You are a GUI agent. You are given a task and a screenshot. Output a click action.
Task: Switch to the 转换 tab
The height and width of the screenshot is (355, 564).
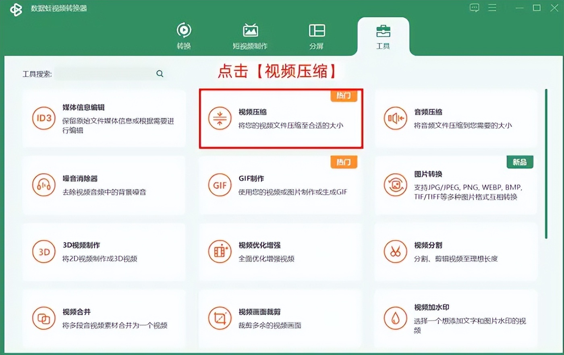click(184, 36)
